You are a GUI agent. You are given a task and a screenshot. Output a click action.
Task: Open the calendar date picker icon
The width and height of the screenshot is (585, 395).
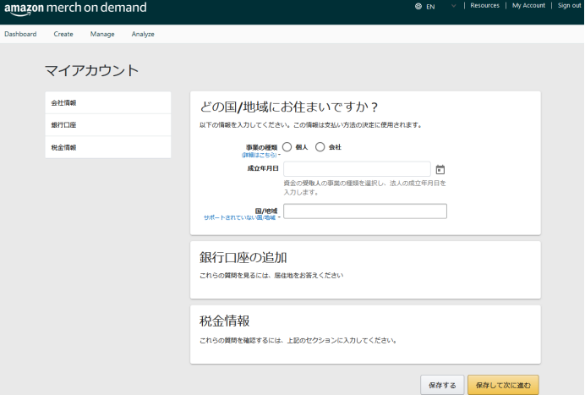[440, 169]
